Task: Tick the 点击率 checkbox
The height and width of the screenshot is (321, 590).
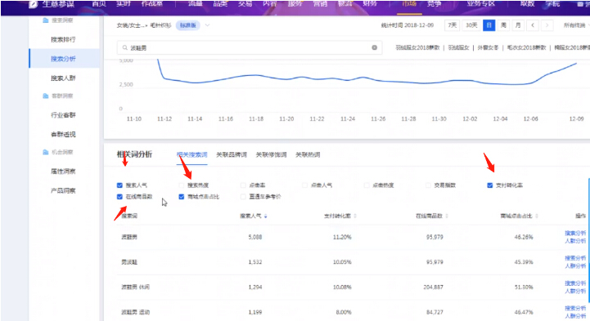Action: [x=243, y=185]
